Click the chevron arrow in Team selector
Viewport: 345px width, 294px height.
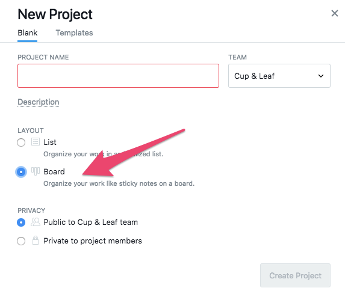coord(321,76)
